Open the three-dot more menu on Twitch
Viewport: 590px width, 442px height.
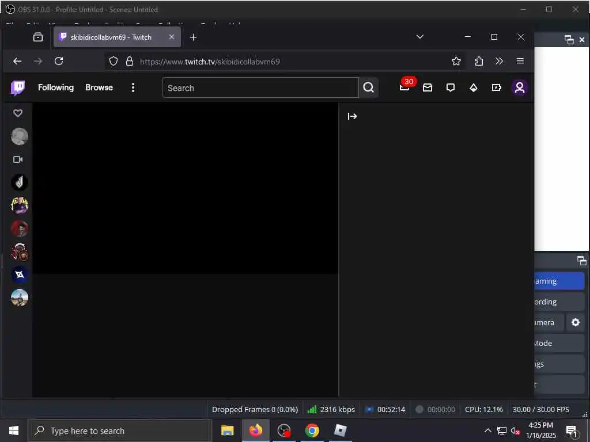click(x=133, y=87)
